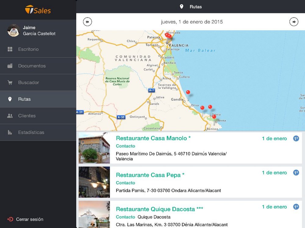This screenshot has height=228, width=305.
Task: Click the Restaurante Casa Pepa photo
Action: click(94, 182)
